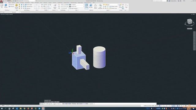Open Windows Start menu
Image resolution: width=196 pixels, height=110 pixels.
coord(2,108)
